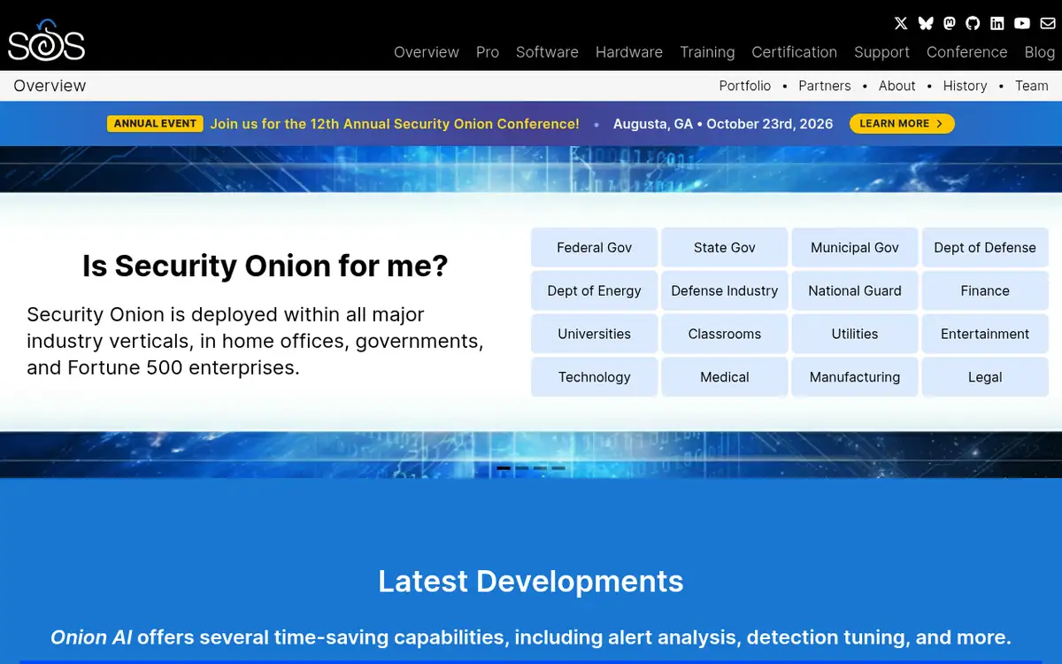Screen dimensions: 1062x664
Task: Open the Support menu item
Action: coord(881,52)
